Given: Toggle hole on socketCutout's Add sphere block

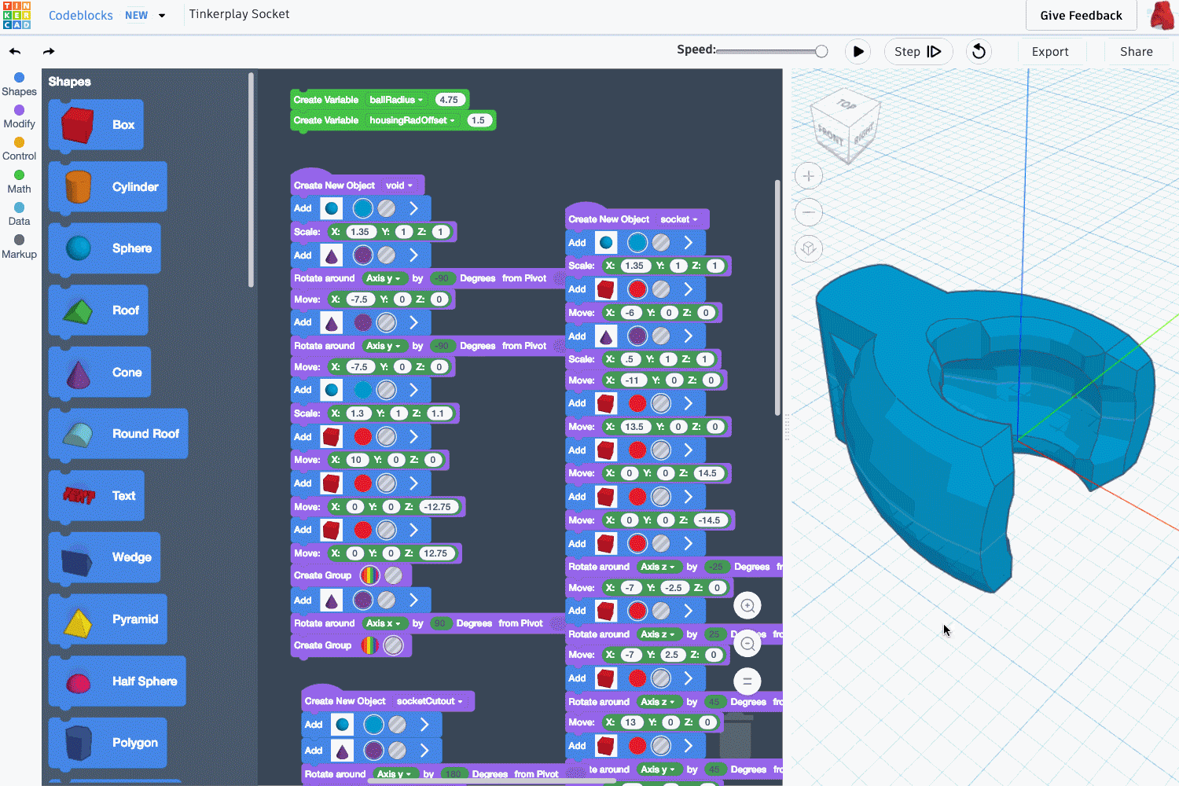Looking at the screenshot, I should point(397,725).
